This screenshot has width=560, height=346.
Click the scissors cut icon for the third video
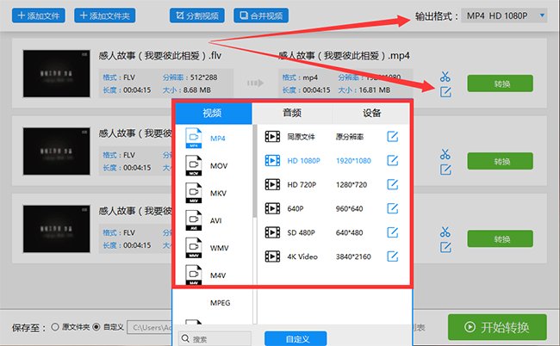tap(445, 232)
